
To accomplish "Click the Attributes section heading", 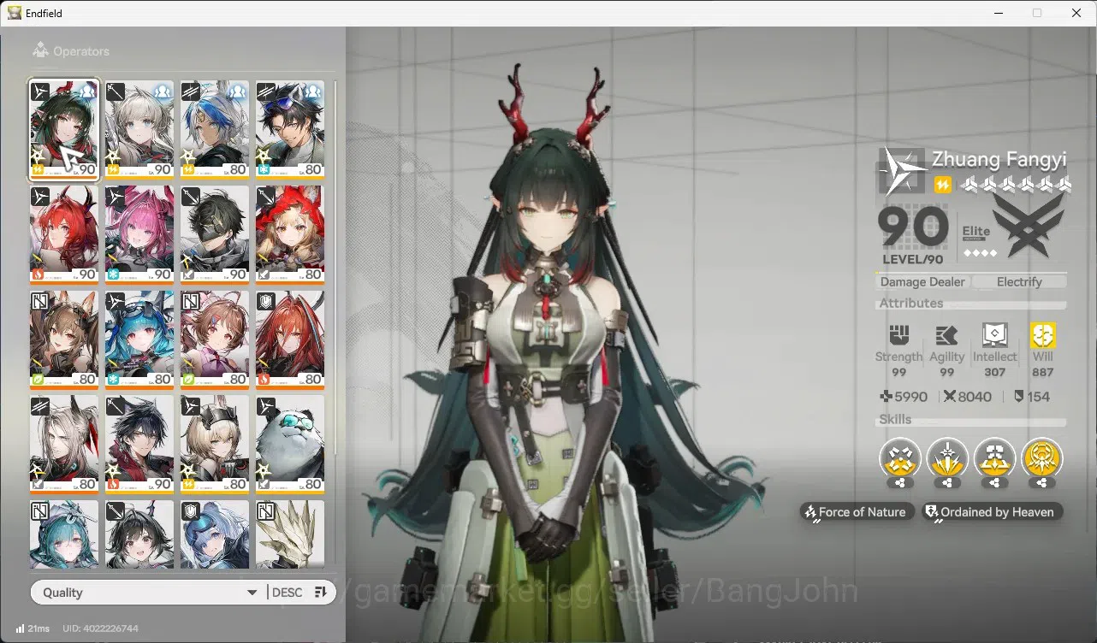I will [910, 303].
